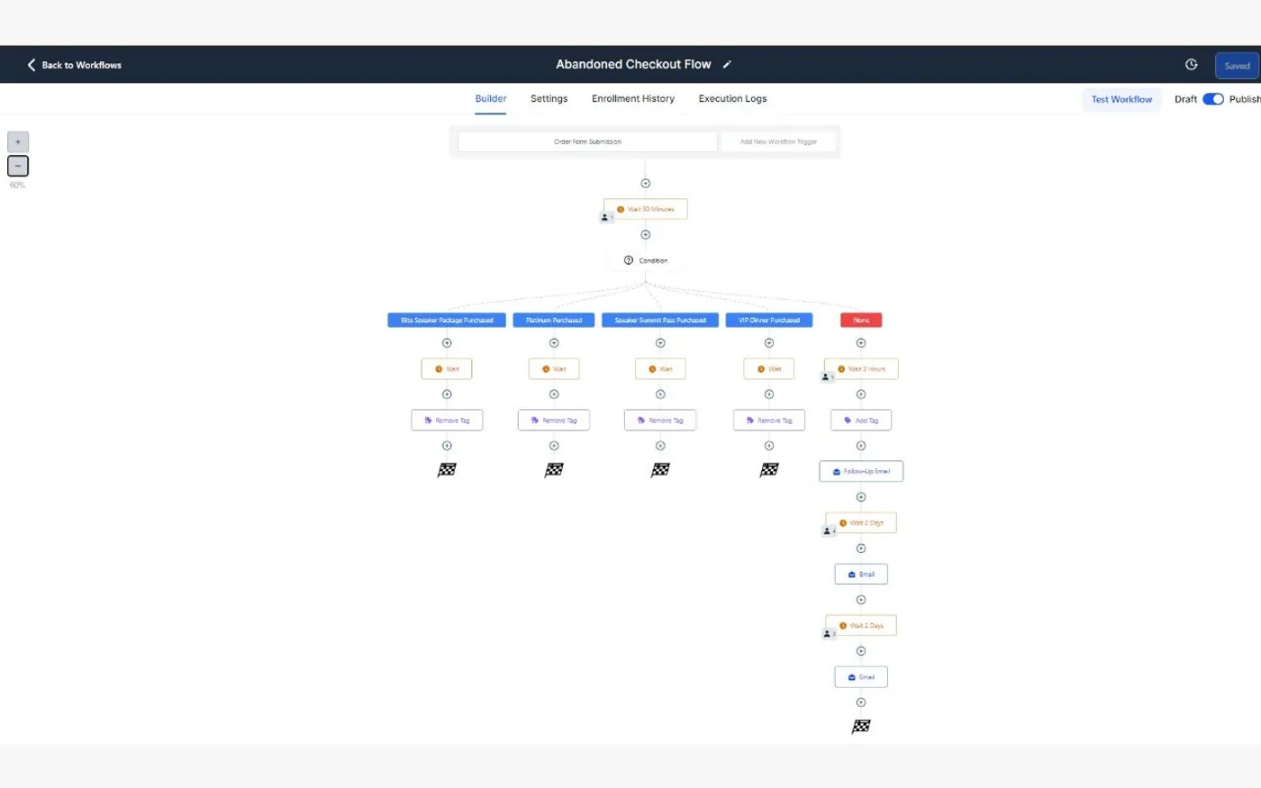Add step between Wait 30 Minutes and Condition
The height and width of the screenshot is (788, 1261).
pyautogui.click(x=645, y=234)
